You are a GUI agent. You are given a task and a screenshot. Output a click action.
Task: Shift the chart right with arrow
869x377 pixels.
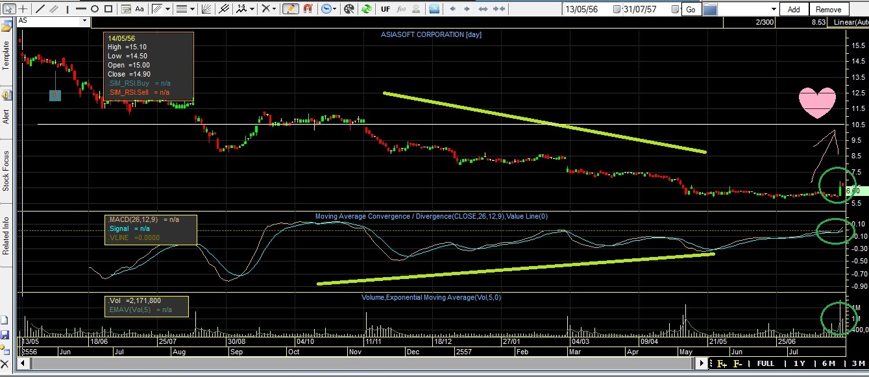click(x=467, y=9)
